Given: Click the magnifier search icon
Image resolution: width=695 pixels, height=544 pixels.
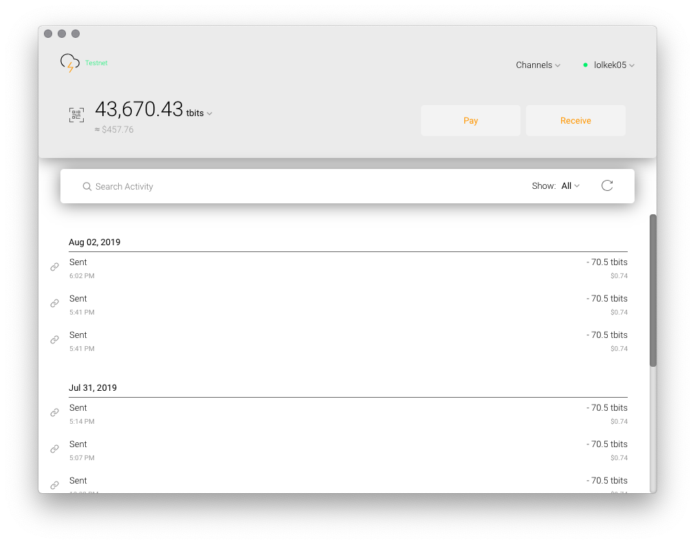Looking at the screenshot, I should 87,187.
